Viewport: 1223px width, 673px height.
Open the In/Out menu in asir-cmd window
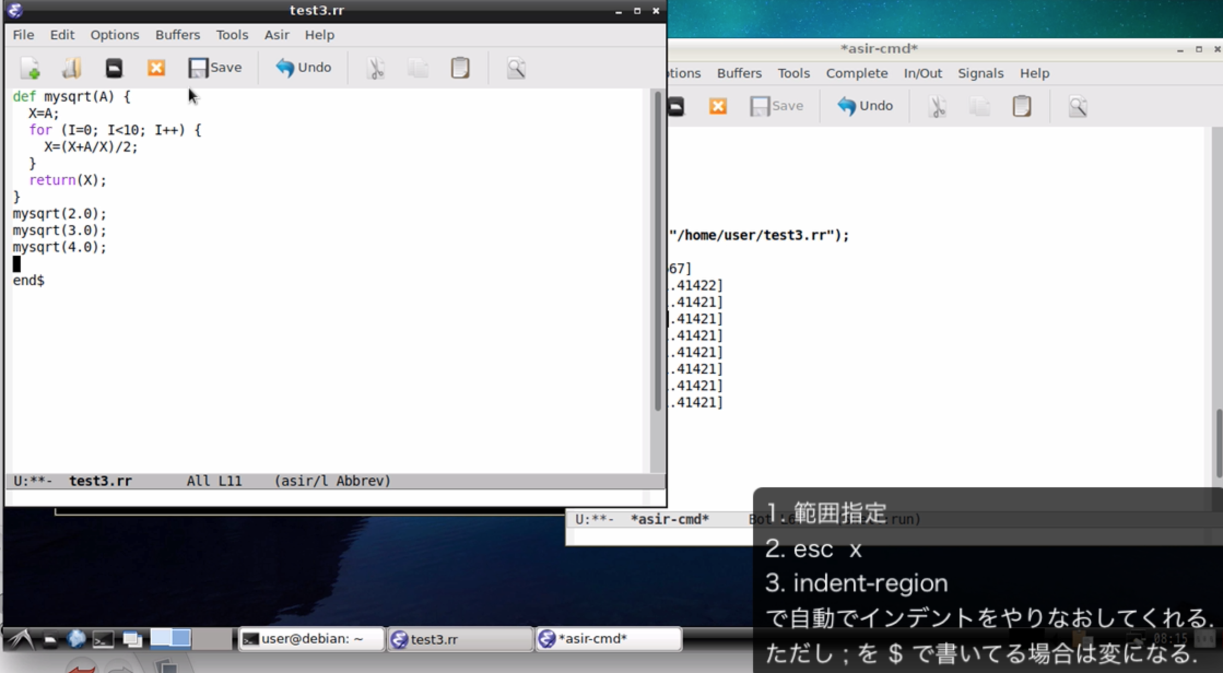(922, 73)
